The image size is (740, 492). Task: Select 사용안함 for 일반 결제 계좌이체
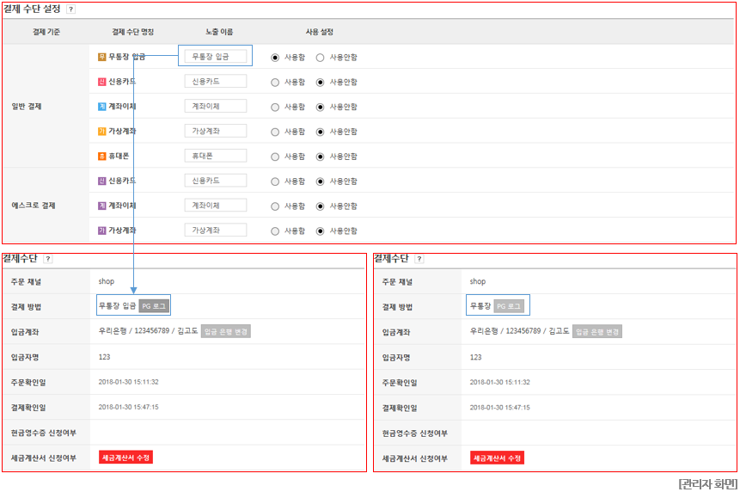tap(321, 108)
